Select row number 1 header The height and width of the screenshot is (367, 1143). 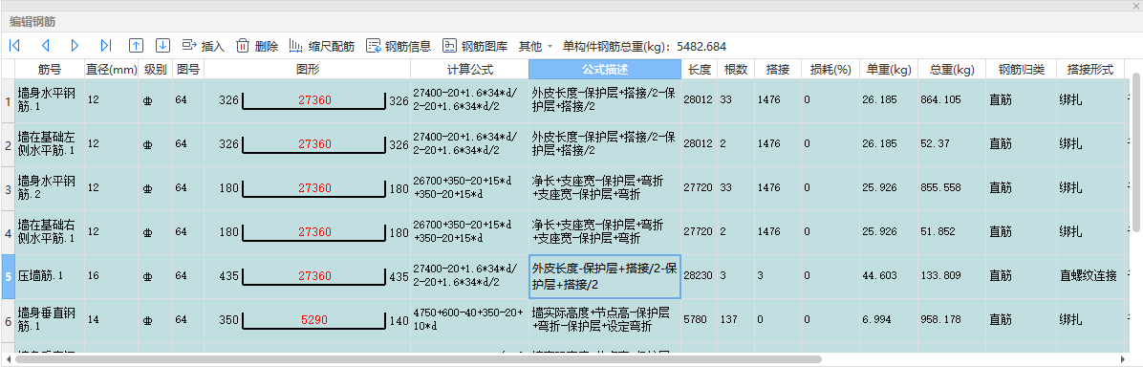coord(8,100)
